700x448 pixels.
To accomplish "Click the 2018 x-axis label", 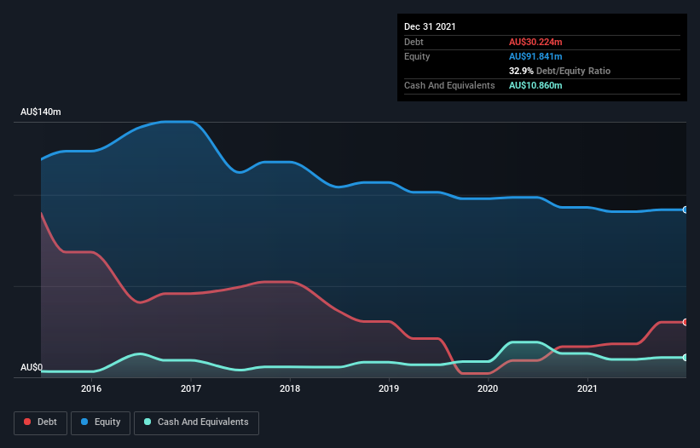I will (290, 388).
